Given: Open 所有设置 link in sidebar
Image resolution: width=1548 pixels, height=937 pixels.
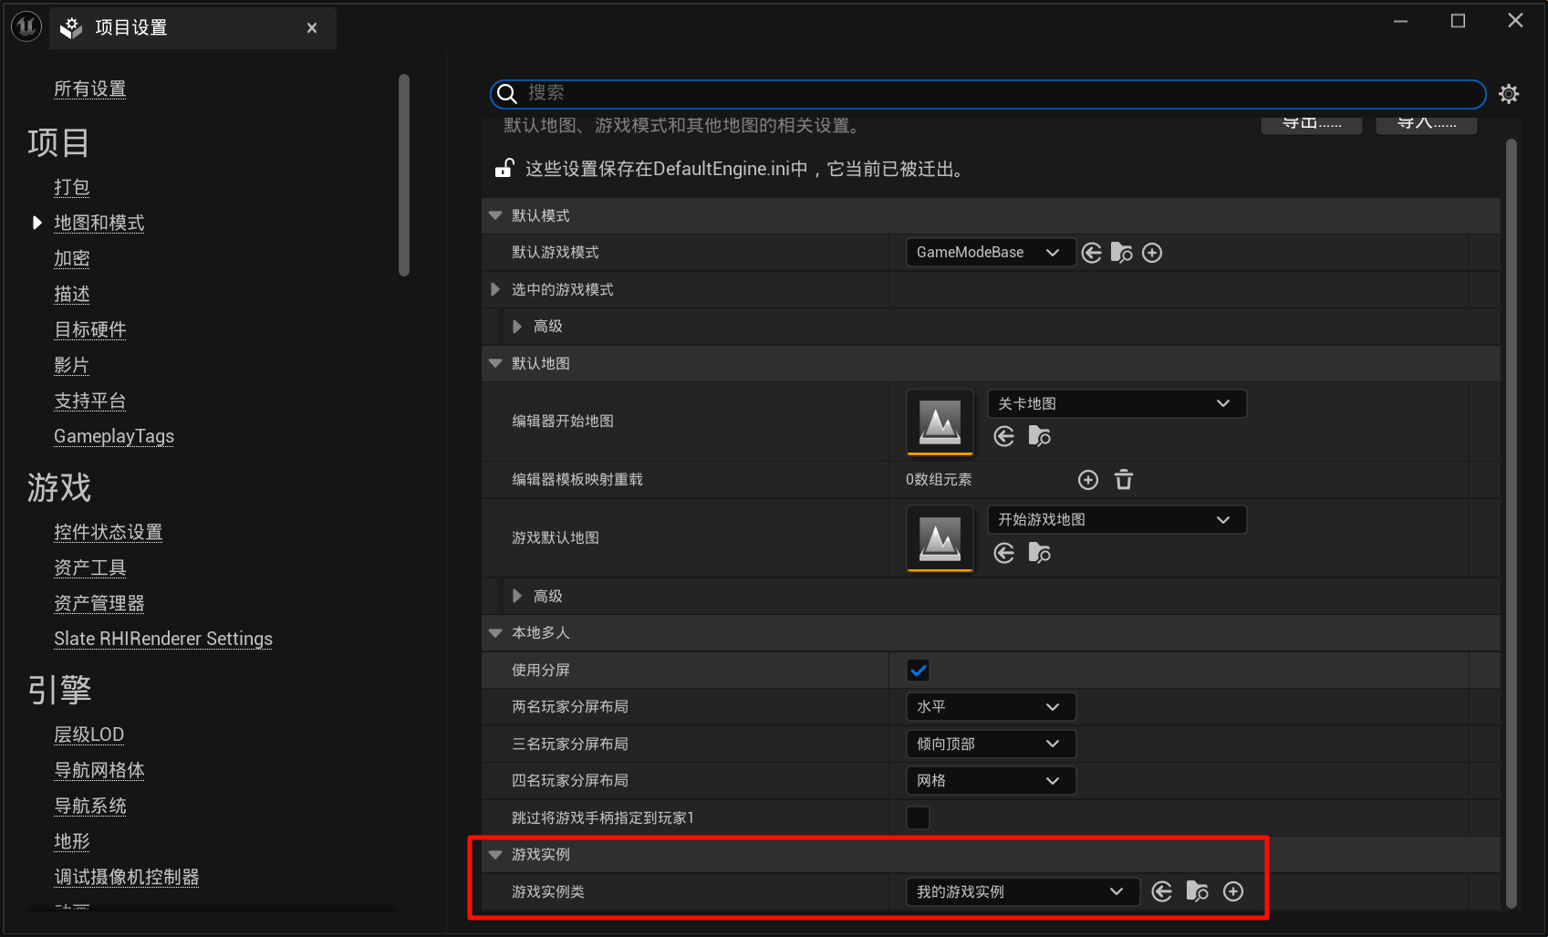Looking at the screenshot, I should tap(89, 88).
